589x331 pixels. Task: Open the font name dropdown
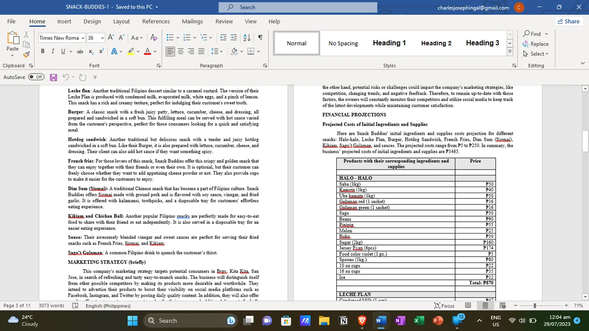point(83,38)
